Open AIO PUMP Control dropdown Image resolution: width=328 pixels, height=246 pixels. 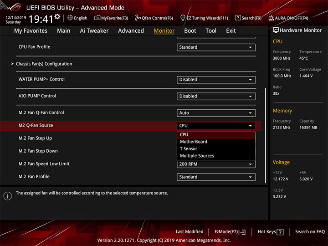click(216, 97)
